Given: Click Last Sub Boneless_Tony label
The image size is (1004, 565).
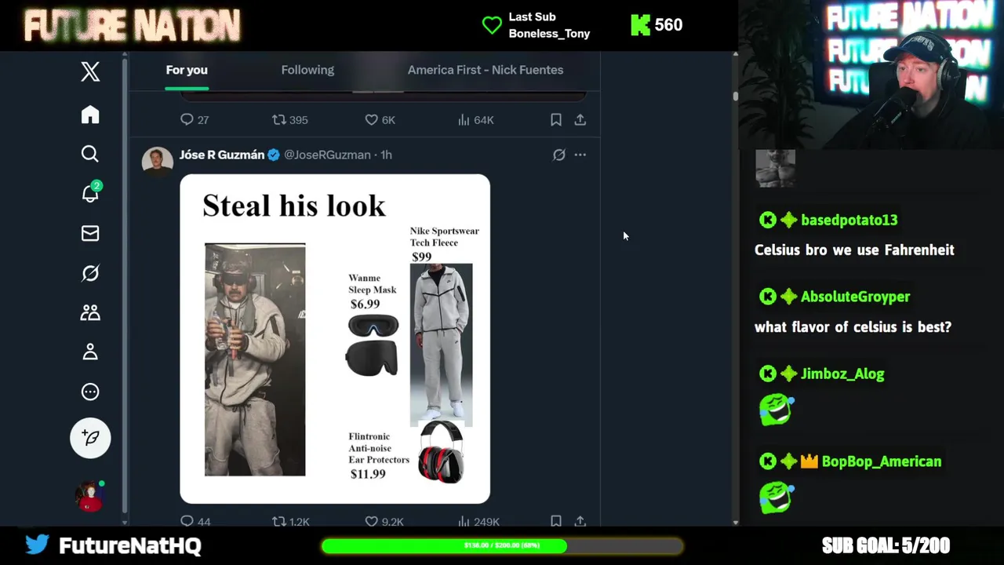Looking at the screenshot, I should click(549, 25).
